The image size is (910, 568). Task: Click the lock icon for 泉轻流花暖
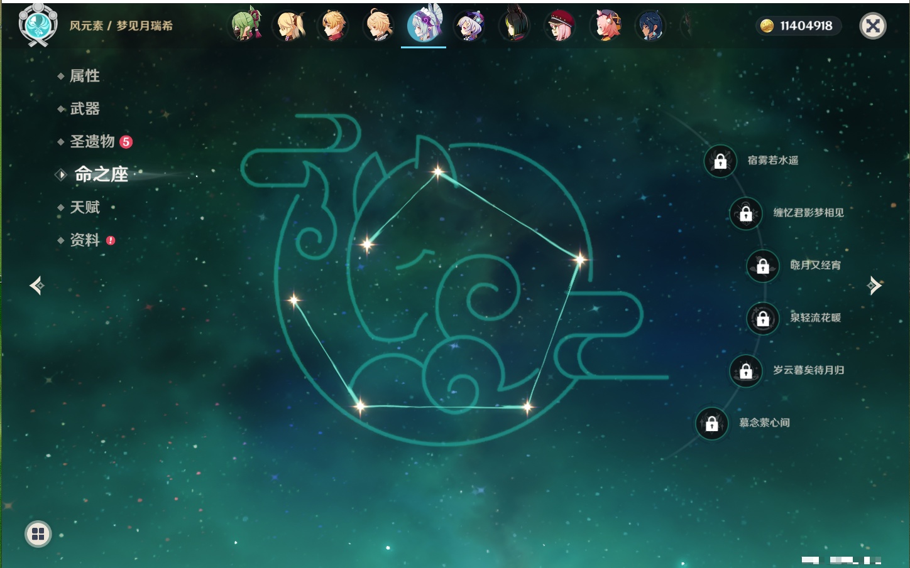click(763, 319)
